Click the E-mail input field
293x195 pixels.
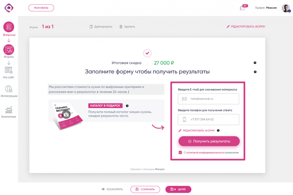(208, 99)
